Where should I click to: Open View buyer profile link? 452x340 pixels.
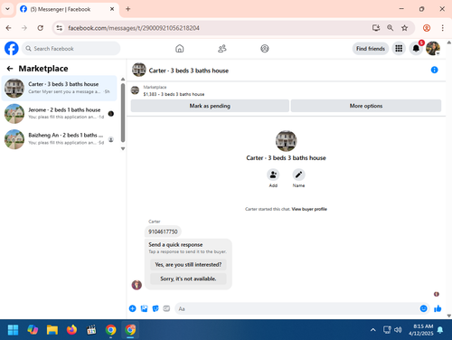[x=309, y=209]
